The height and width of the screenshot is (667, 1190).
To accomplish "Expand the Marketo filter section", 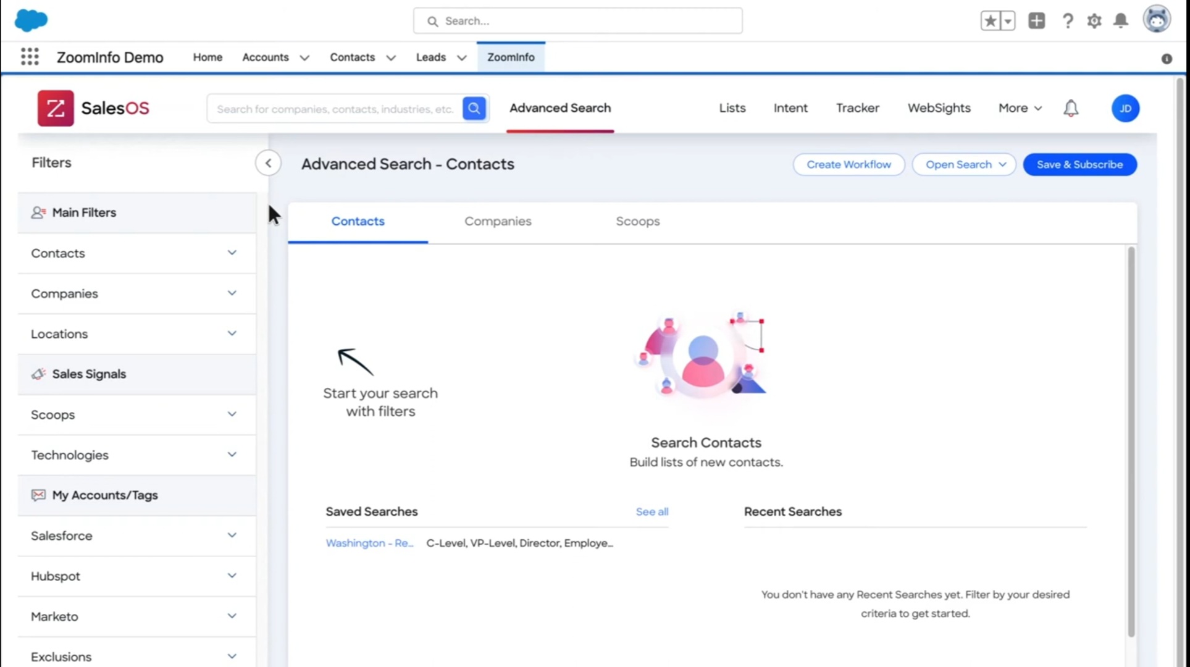I will point(136,616).
